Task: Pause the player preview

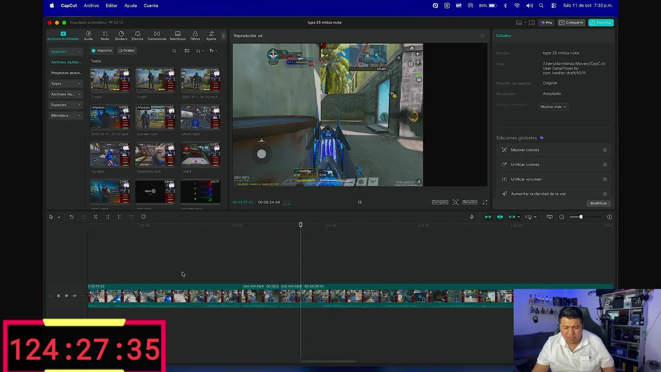Action: point(360,202)
